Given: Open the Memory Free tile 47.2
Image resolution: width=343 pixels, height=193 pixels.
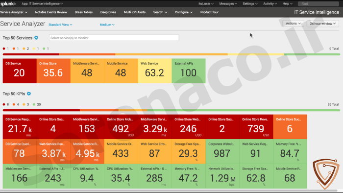Looking at the screenshot, I should (x=189, y=176).
